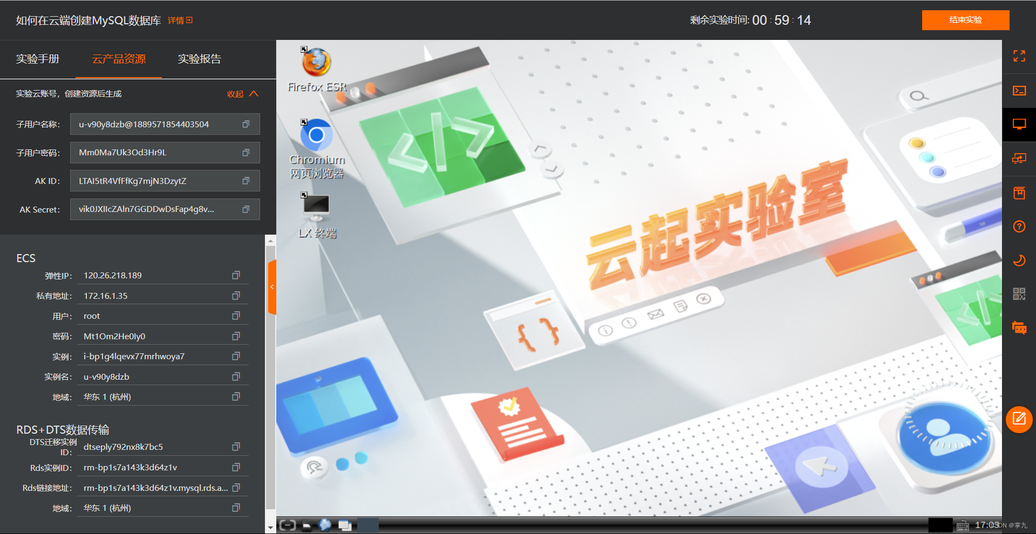Select the desktop monitor view icon
The image size is (1036, 534).
1019,125
